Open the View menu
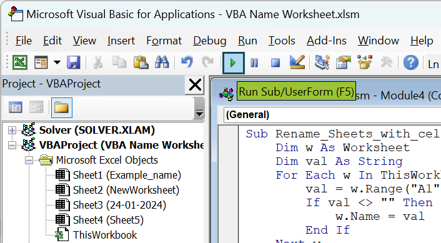Image resolution: width=441 pixels, height=243 pixels. pyautogui.click(x=84, y=41)
